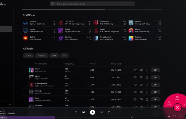
Task: Find similar tracks to Coming Home
Action: tap(141, 85)
